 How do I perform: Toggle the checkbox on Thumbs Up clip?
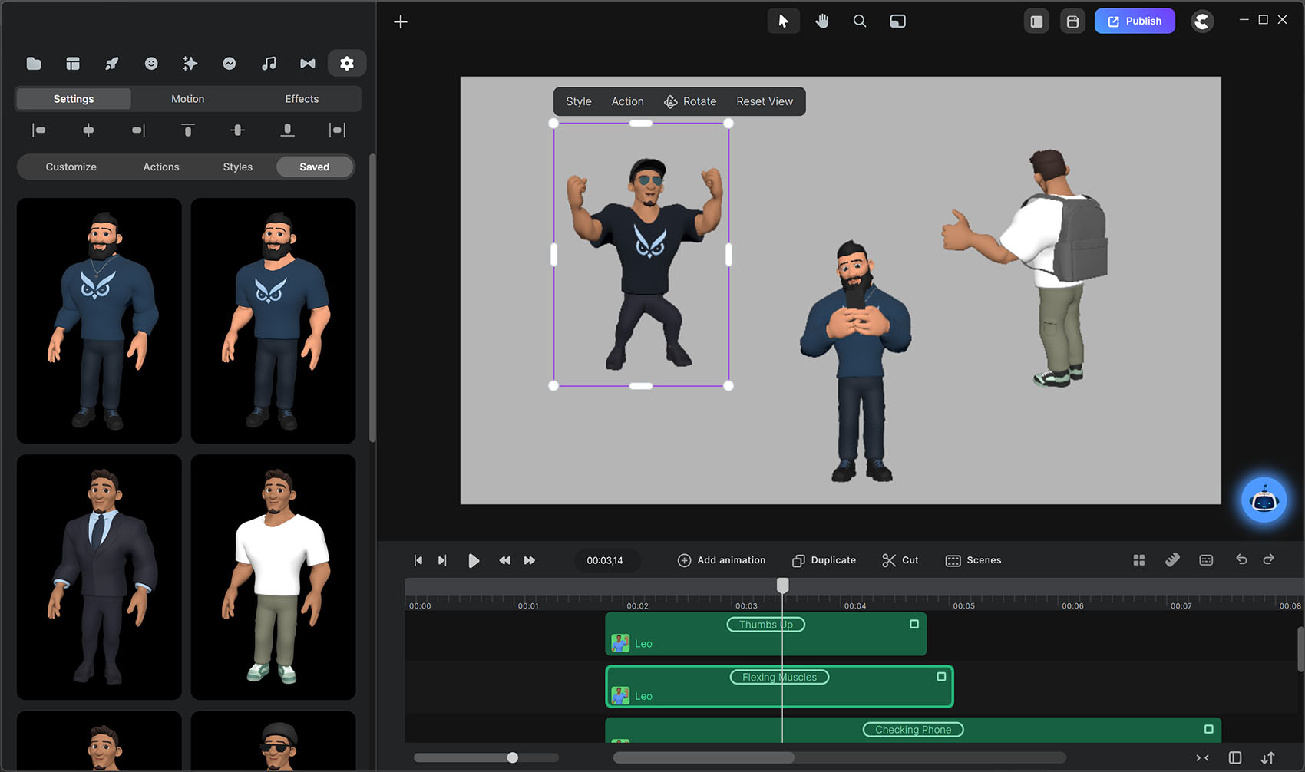[x=914, y=624]
